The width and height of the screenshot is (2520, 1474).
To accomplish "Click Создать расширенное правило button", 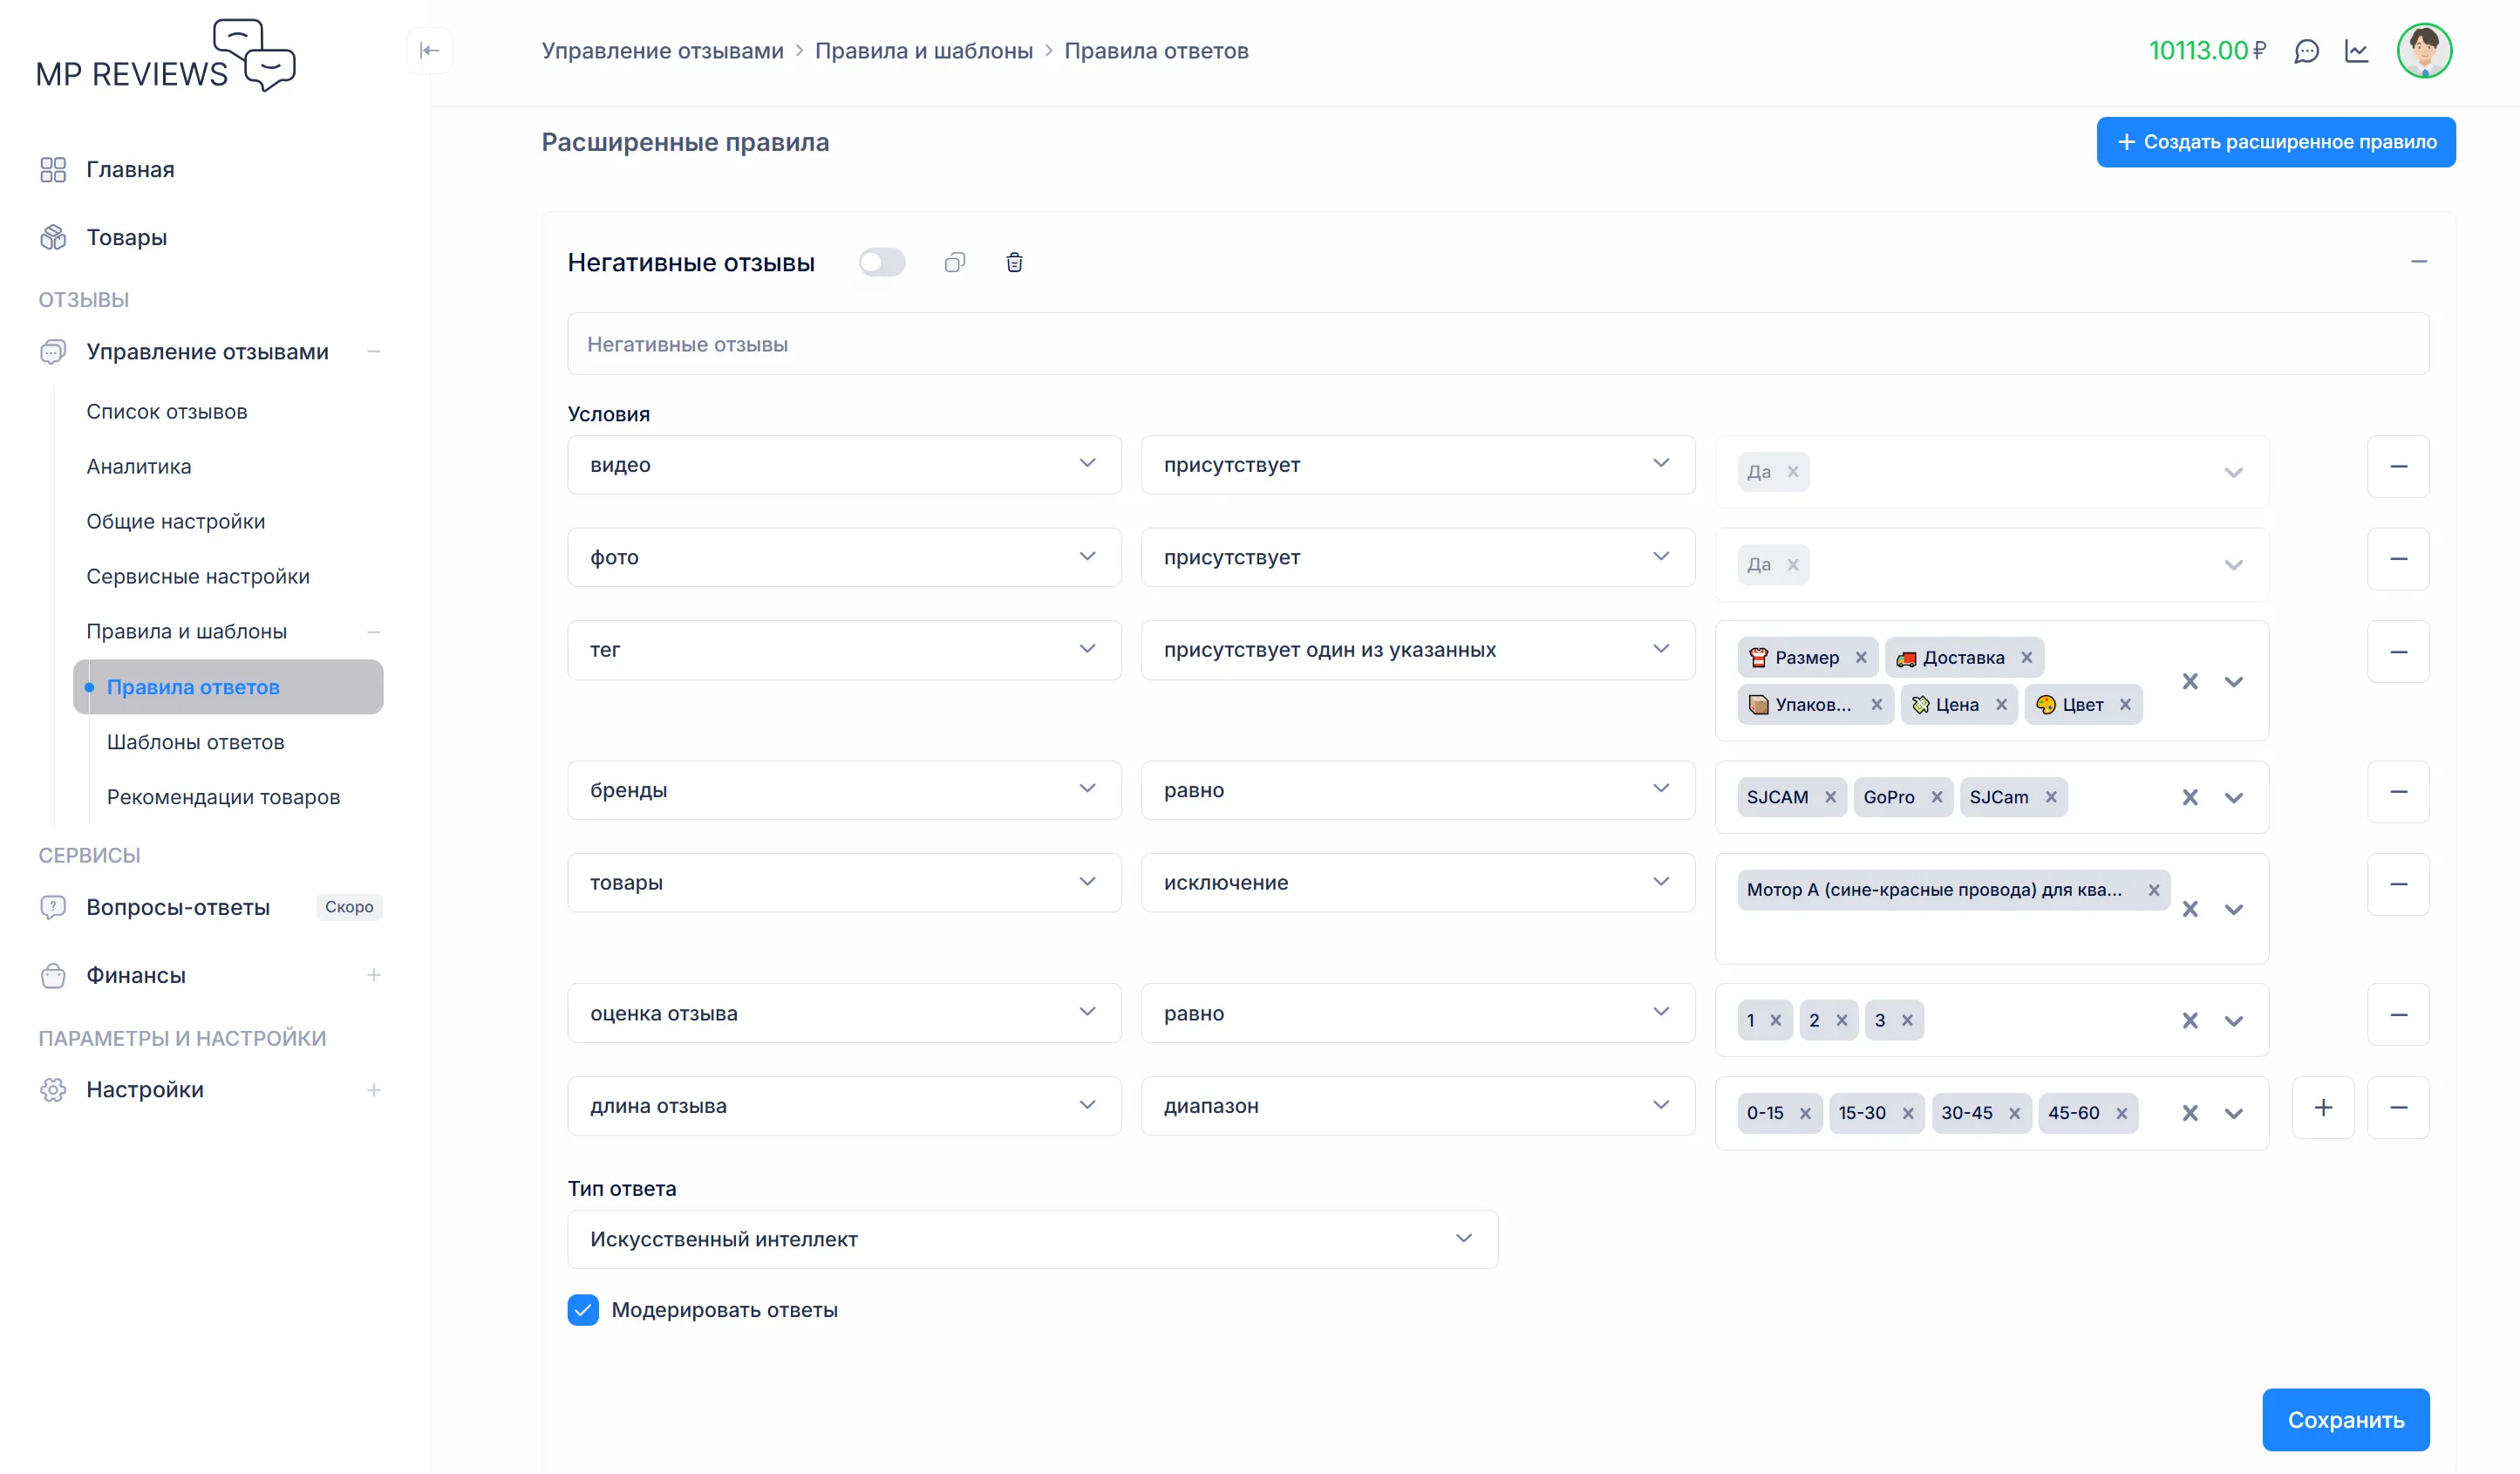I will click(x=2275, y=143).
